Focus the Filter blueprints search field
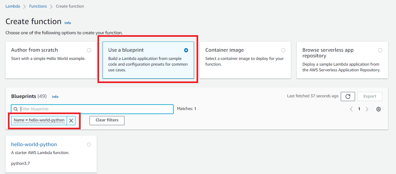 [92, 109]
